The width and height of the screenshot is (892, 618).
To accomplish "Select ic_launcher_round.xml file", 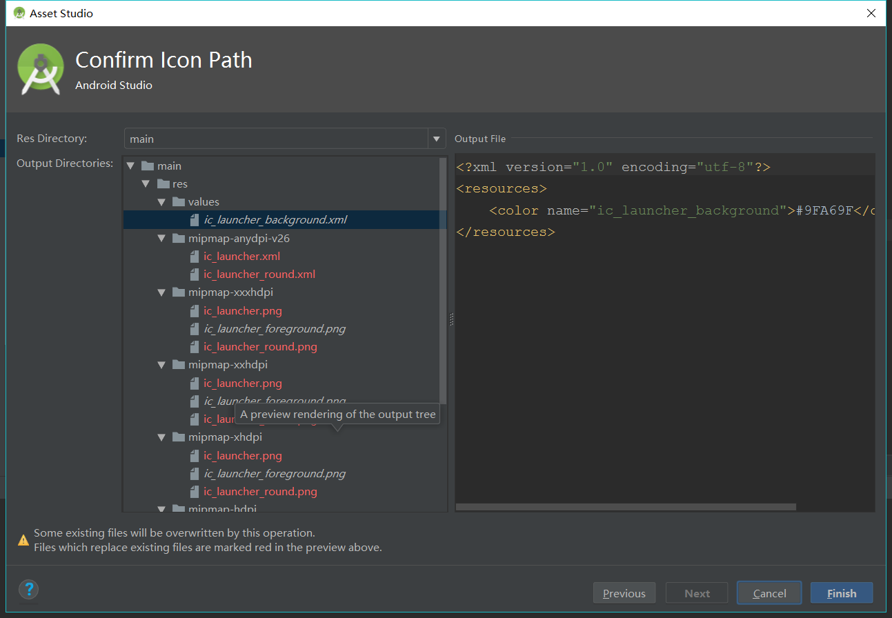I will 259,274.
